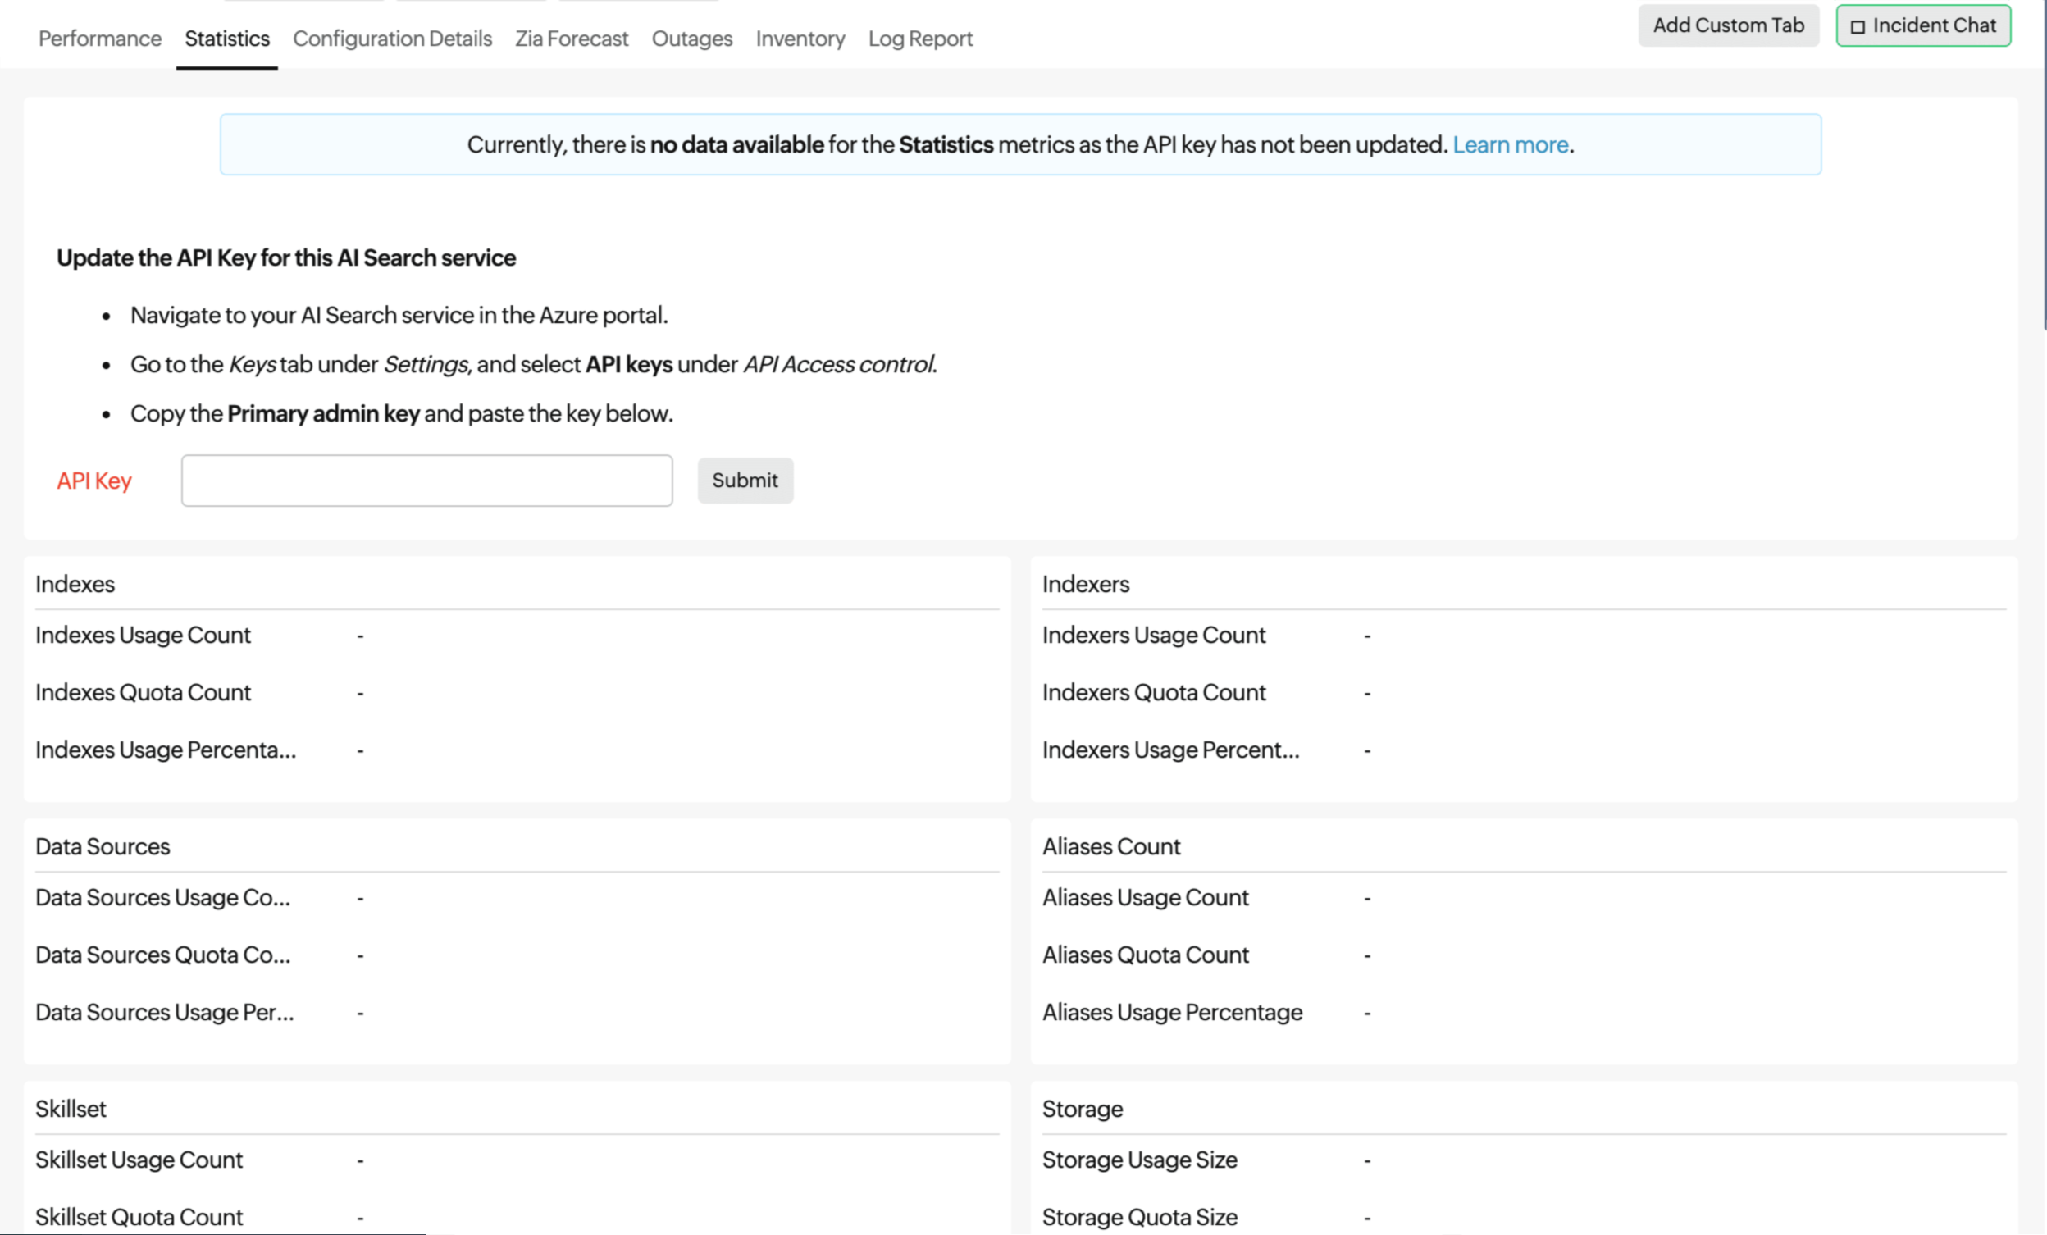2047x1235 pixels.
Task: Click truncated Indexers Usage Percent... label
Action: [1170, 750]
